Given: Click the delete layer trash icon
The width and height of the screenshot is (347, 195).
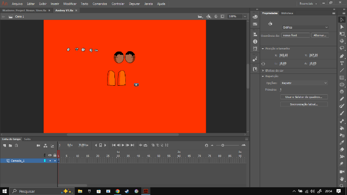Looking at the screenshot, I should [16, 146].
